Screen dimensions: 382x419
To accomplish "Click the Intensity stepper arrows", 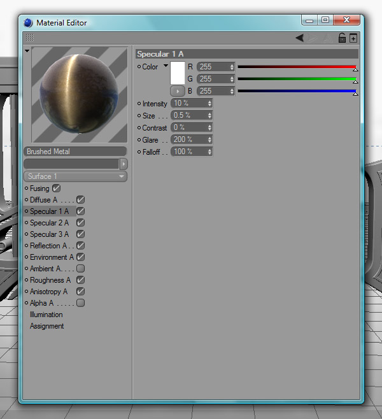I will tap(209, 103).
